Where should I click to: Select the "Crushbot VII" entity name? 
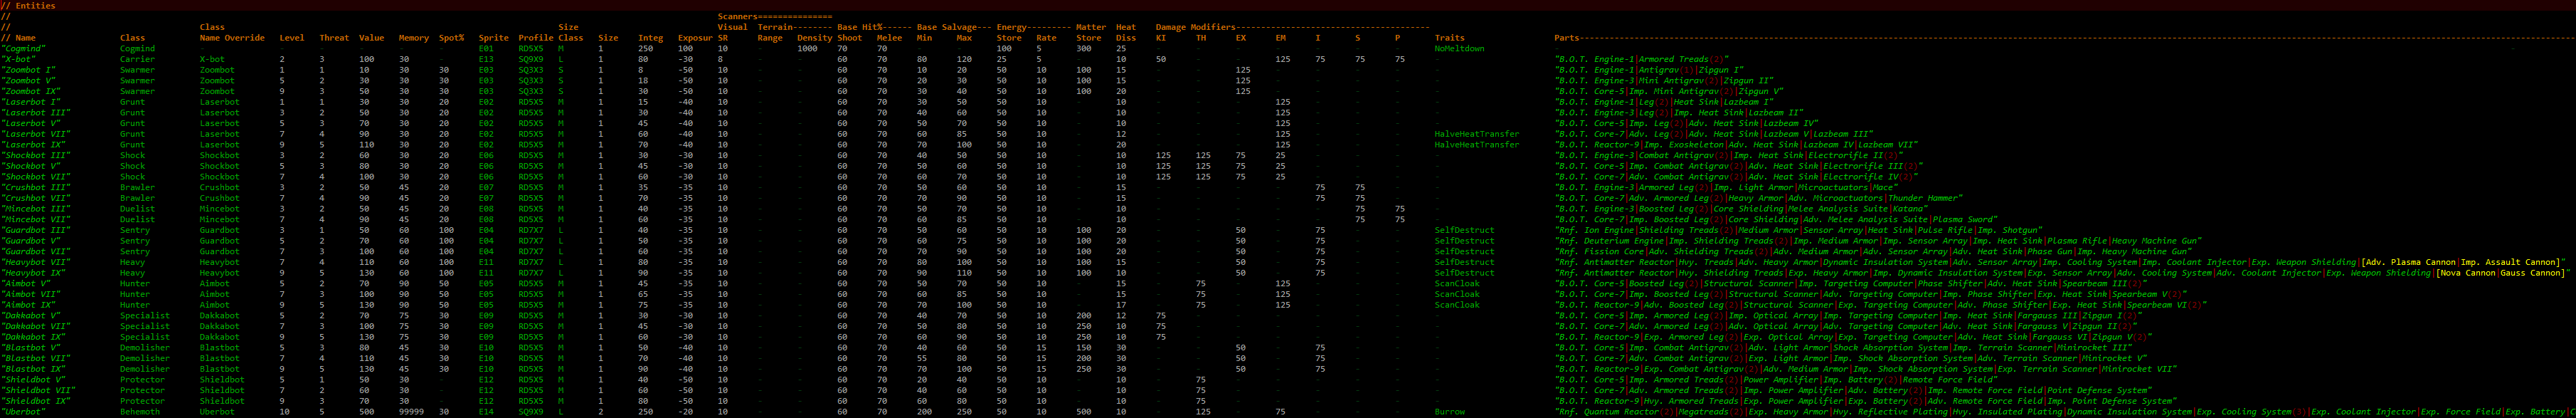click(x=36, y=198)
